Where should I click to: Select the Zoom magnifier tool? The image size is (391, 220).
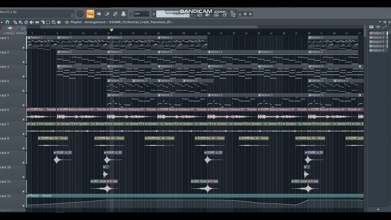(x=53, y=22)
